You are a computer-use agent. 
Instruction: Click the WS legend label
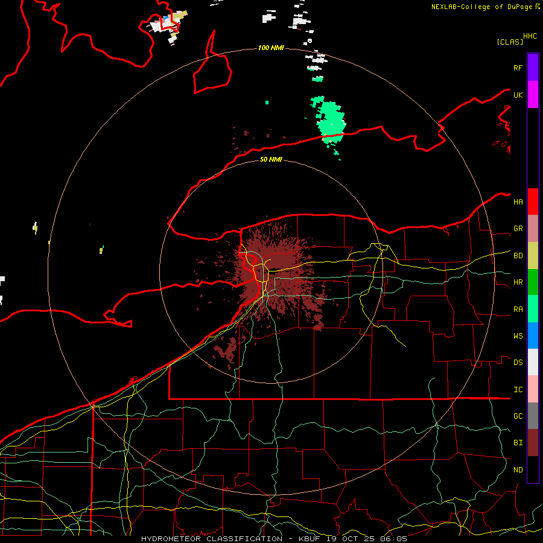518,336
